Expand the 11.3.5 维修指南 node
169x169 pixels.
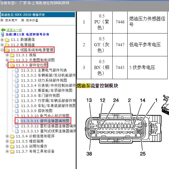[7, 141]
